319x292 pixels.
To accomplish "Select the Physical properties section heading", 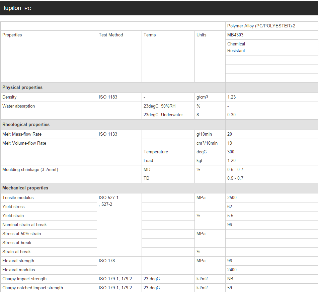I will pos(22,88).
